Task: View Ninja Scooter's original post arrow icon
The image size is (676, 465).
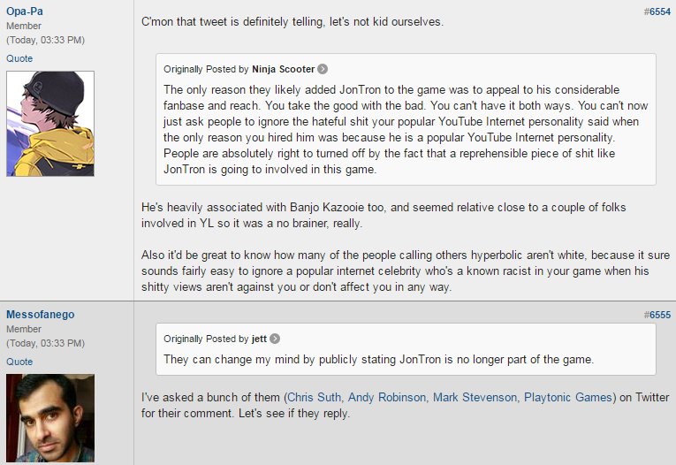Action: coord(323,69)
